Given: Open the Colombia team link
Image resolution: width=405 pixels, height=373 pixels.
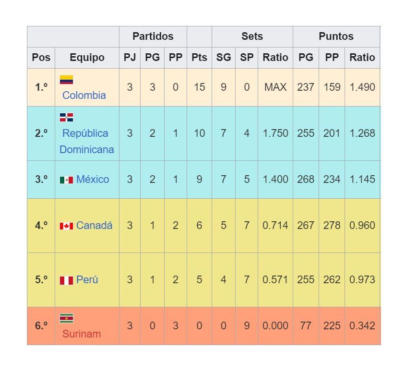Looking at the screenshot, I should (x=84, y=95).
